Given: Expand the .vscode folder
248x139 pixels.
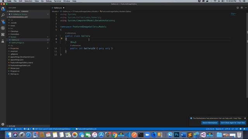Looking at the screenshot, I should coord(13,23).
